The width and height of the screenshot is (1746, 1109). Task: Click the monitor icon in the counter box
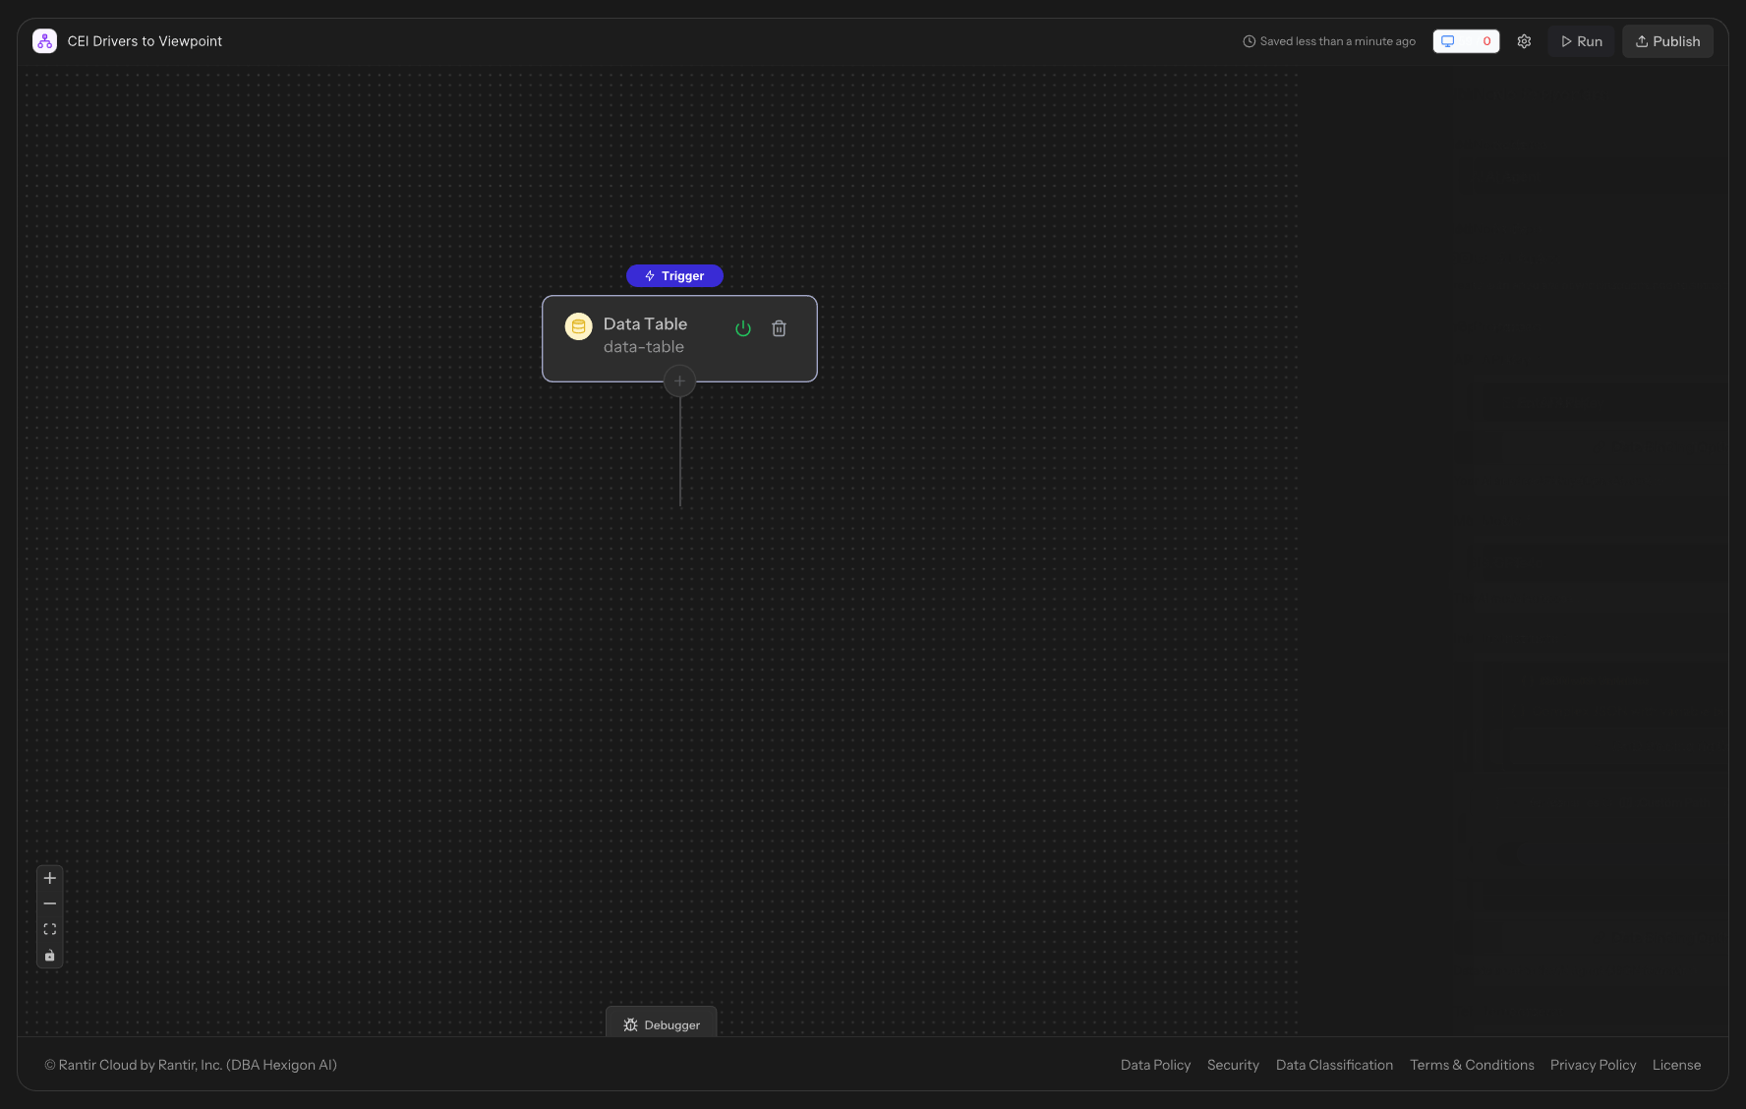(x=1447, y=41)
